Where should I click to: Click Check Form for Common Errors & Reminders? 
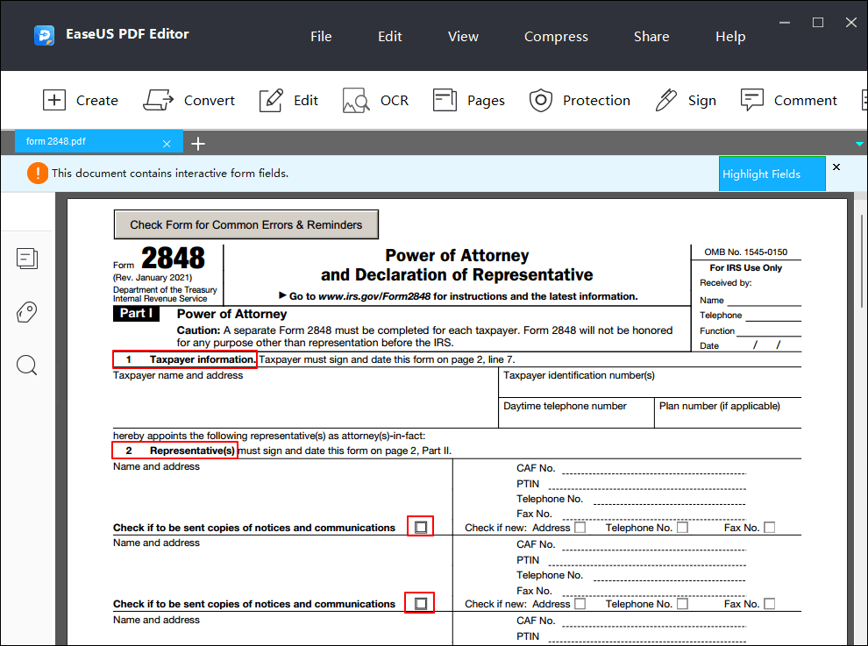[x=245, y=224]
